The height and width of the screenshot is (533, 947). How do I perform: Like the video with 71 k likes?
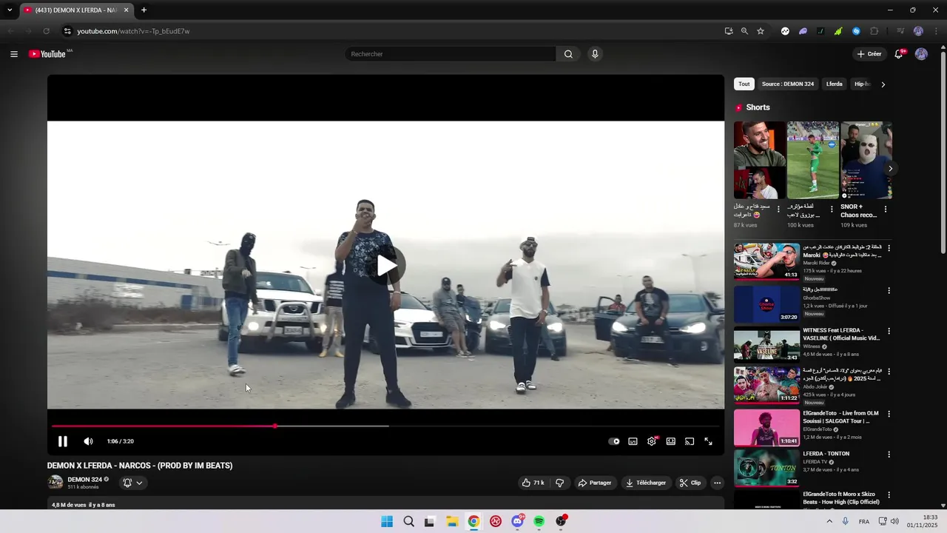pyautogui.click(x=533, y=483)
